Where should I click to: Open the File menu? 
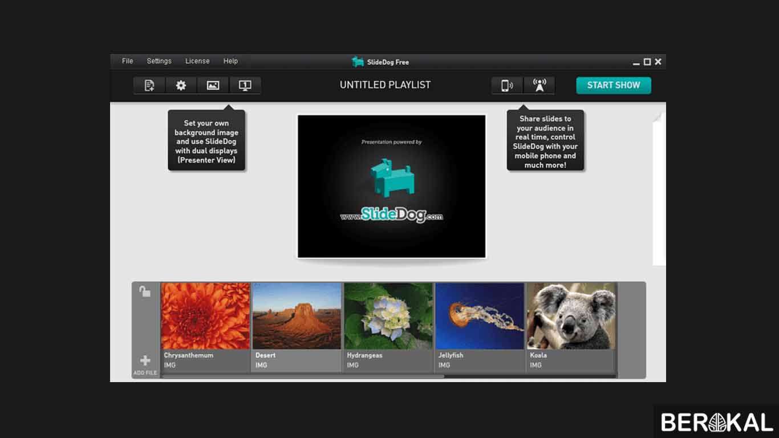pyautogui.click(x=128, y=61)
